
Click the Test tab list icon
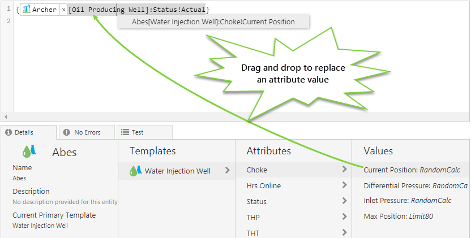(x=125, y=132)
